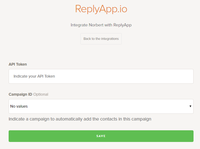This screenshot has width=200, height=149.
Task: Click the Optional text next to Campaign ID
Action: point(41,94)
